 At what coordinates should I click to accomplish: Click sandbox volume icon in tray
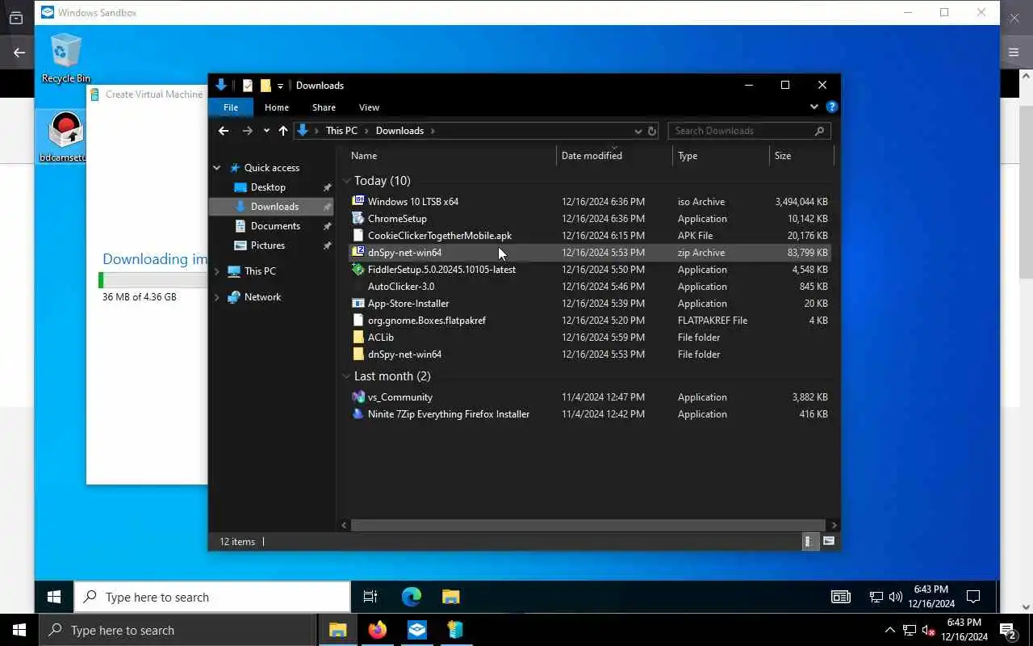(x=895, y=597)
